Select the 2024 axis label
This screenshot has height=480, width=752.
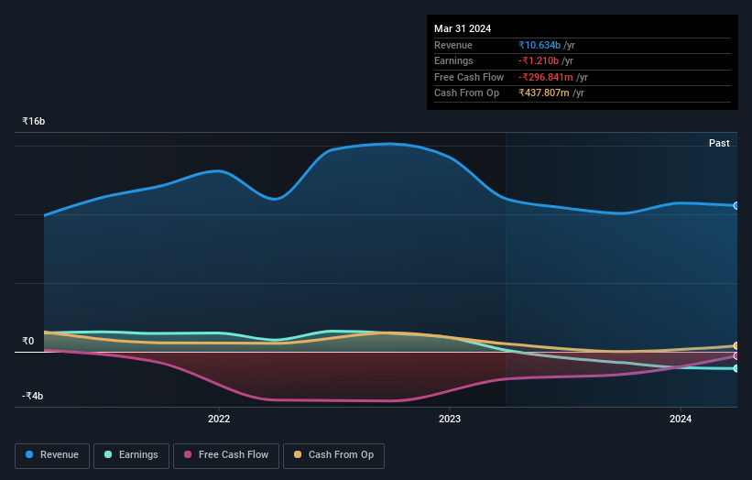click(x=680, y=419)
